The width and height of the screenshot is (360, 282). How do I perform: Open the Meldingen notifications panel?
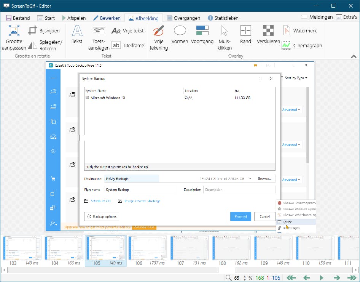click(318, 17)
